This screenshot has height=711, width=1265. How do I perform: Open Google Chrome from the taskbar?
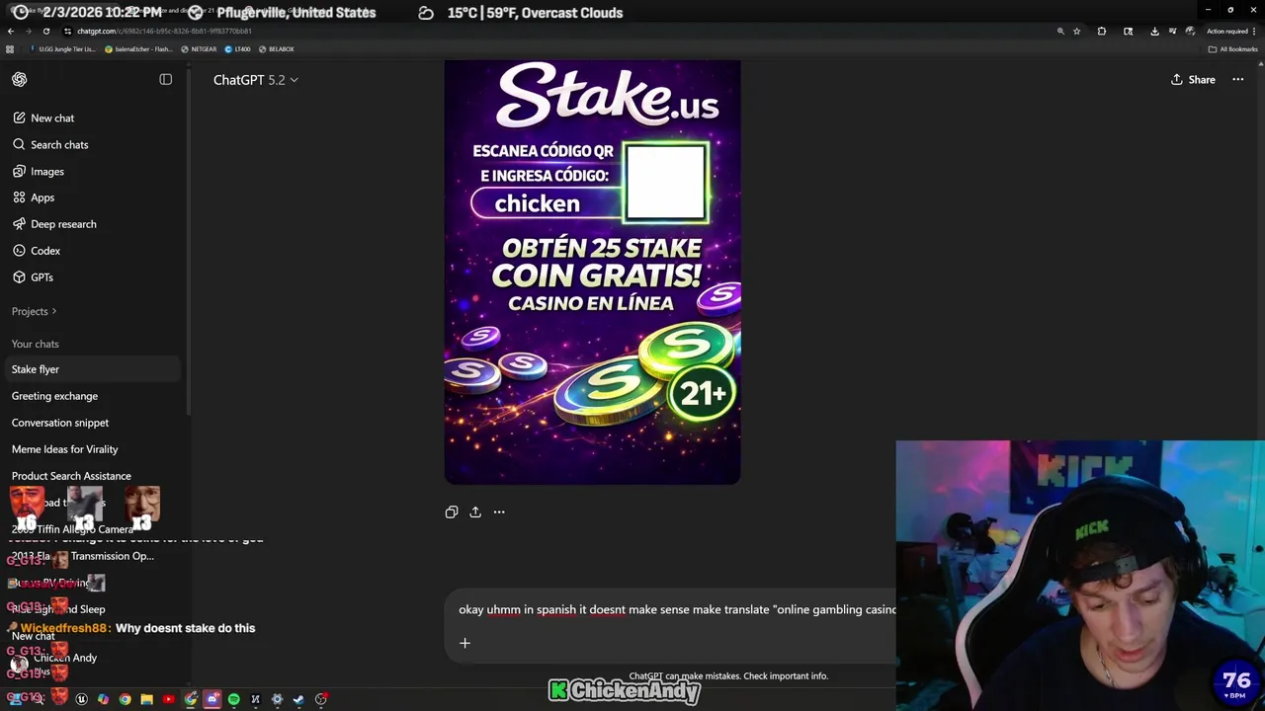(125, 699)
